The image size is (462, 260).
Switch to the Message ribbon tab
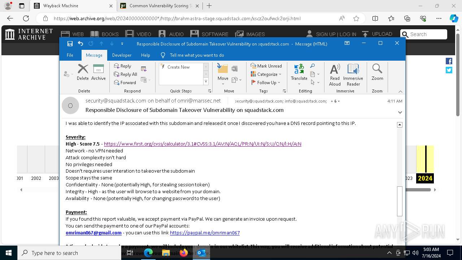(x=94, y=55)
